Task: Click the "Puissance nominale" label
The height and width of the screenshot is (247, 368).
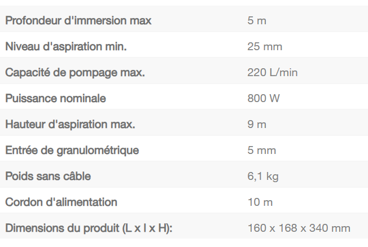Action: (x=55, y=98)
